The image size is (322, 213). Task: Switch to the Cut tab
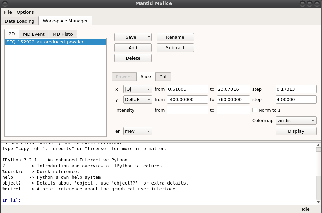163,77
